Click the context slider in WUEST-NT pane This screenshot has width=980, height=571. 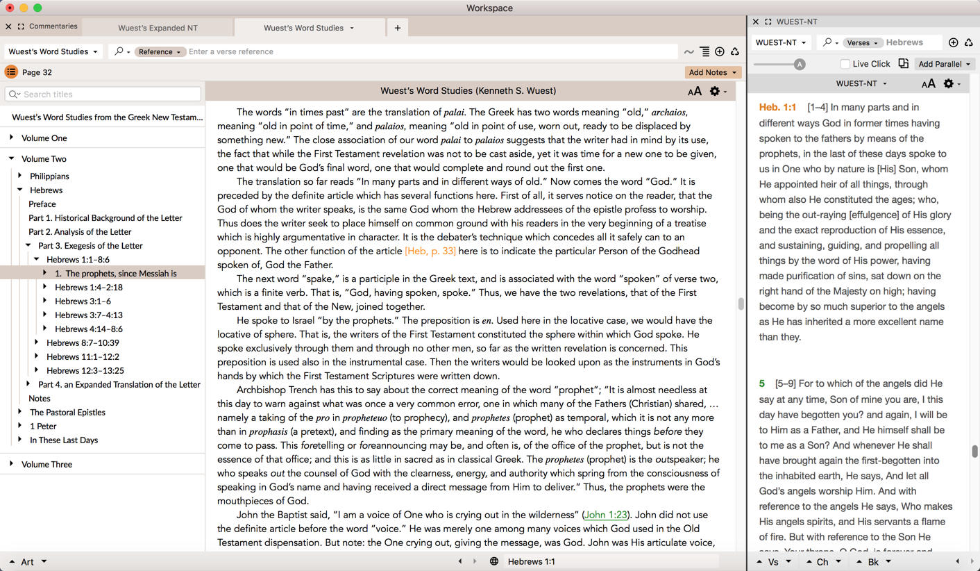(779, 64)
